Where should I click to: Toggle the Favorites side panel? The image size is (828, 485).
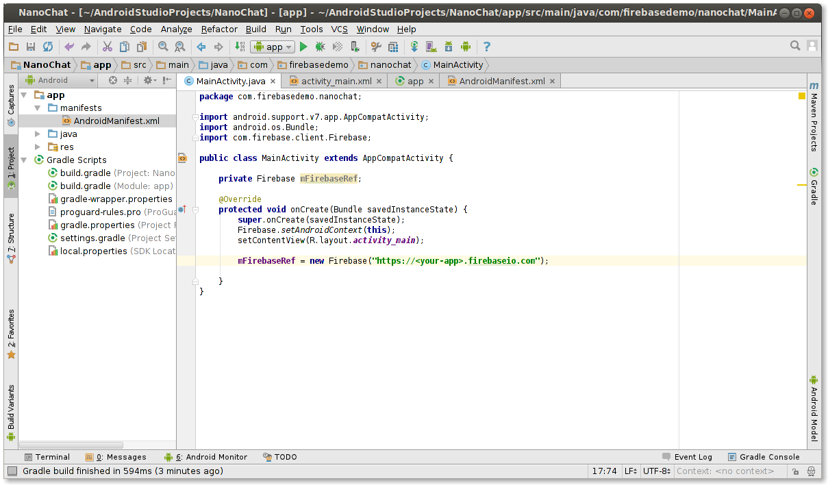(11, 335)
